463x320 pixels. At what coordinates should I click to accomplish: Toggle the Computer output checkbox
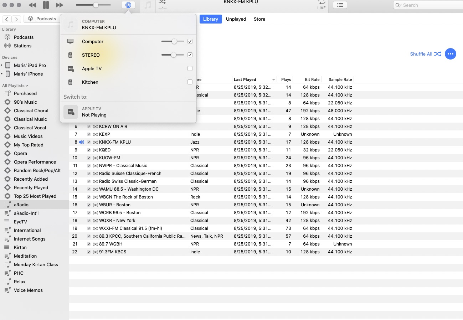pyautogui.click(x=190, y=41)
